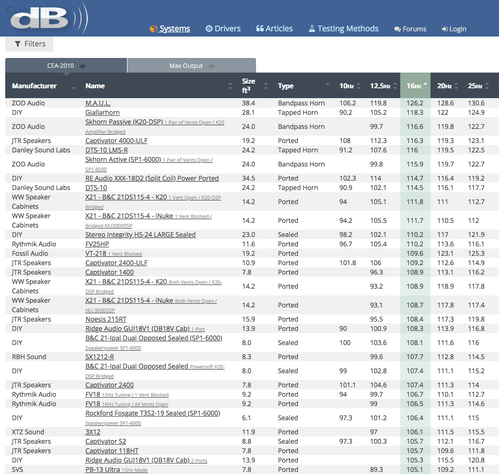
Task: Sort by 25Hz column arrows
Action: click(x=487, y=86)
